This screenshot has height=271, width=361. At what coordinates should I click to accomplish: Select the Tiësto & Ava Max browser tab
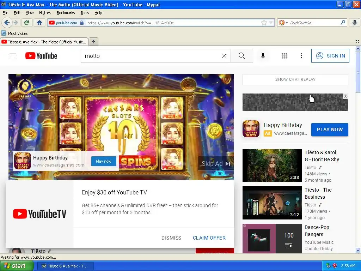(44, 42)
